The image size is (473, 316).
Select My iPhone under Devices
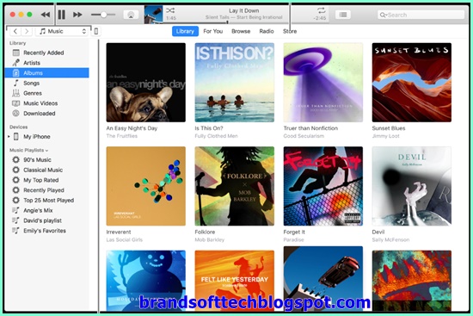tap(36, 137)
